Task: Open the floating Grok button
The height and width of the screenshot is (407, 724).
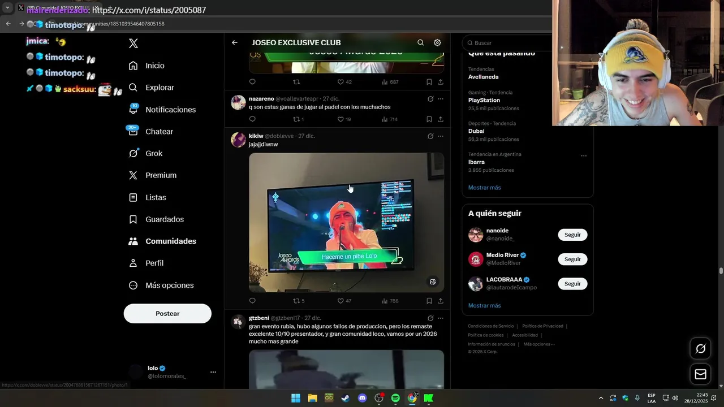Action: [x=700, y=349]
